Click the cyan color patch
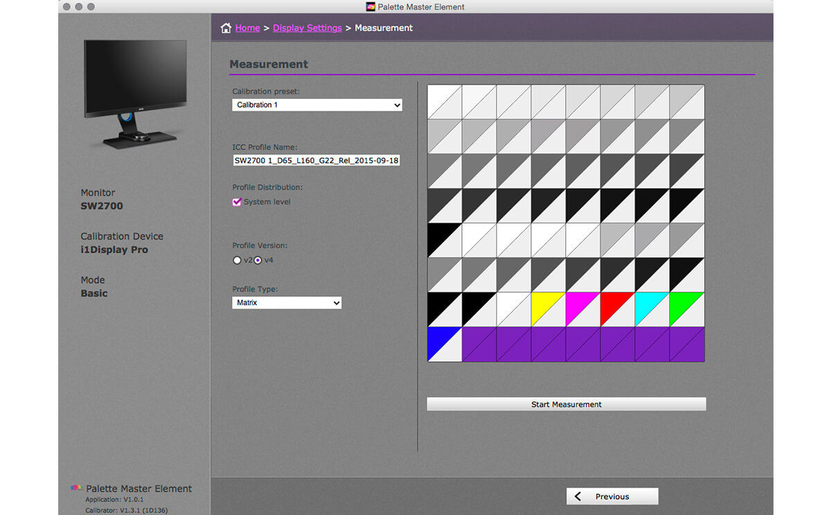 [x=652, y=309]
